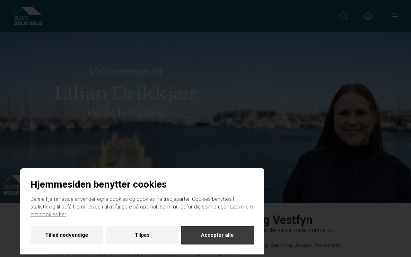This screenshot has width=411, height=257.
Task: Select the 'Vestfyn' page heading
Action: tap(292, 220)
